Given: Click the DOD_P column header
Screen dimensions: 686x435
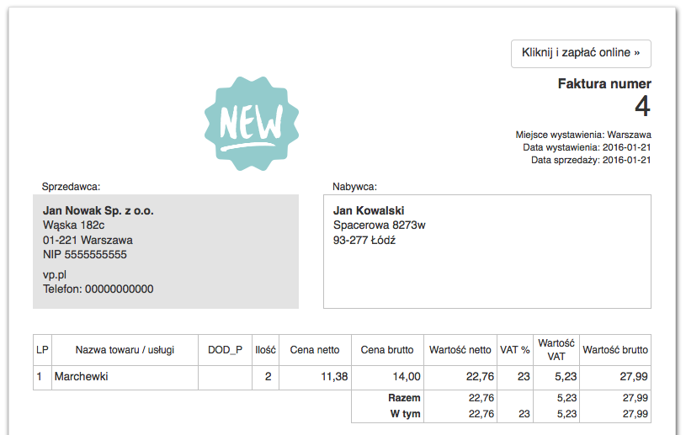Looking at the screenshot, I should (225, 350).
